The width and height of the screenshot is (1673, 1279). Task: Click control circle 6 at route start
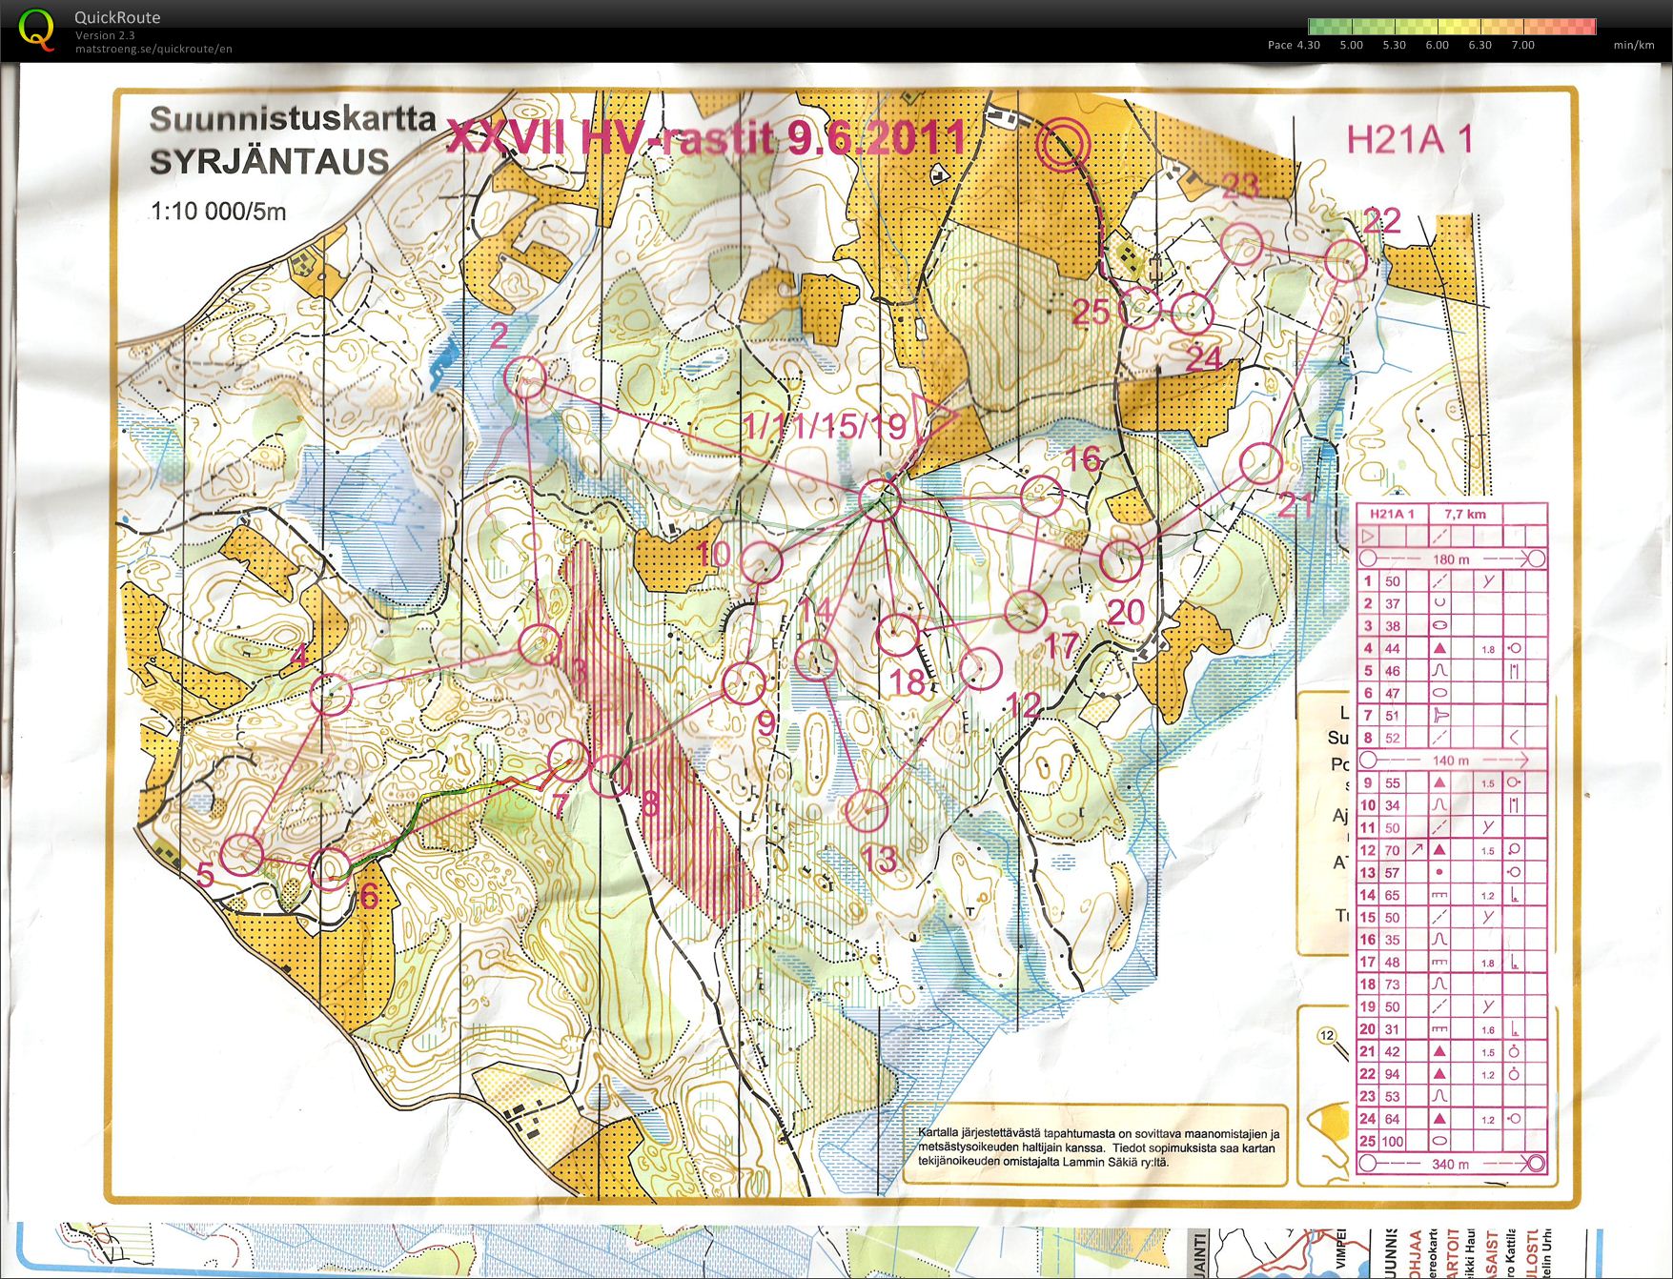point(331,868)
